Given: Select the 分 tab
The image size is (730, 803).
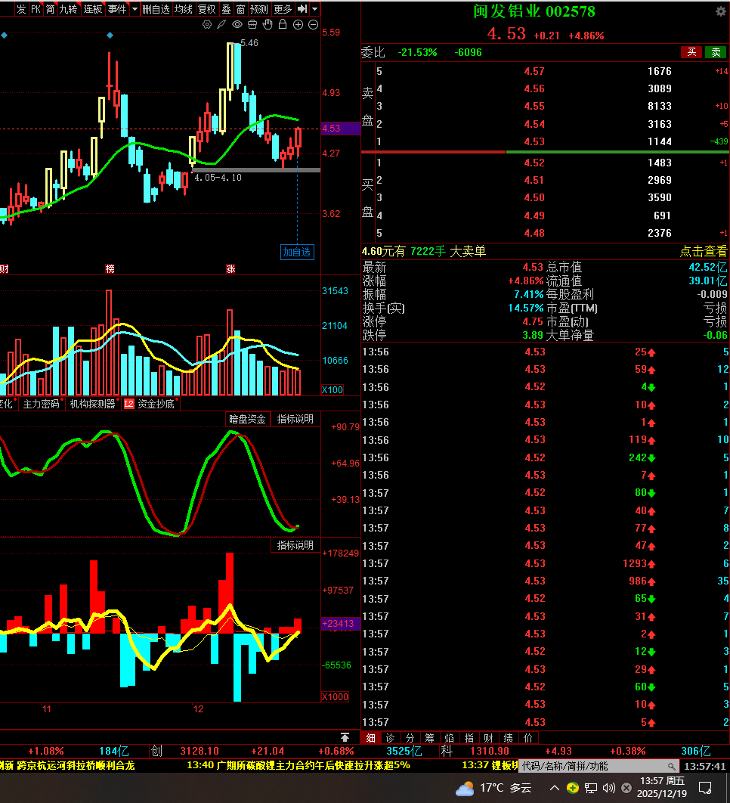Looking at the screenshot, I should click(x=410, y=737).
